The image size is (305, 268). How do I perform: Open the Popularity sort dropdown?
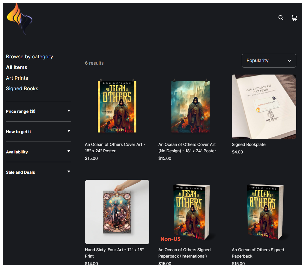click(269, 61)
